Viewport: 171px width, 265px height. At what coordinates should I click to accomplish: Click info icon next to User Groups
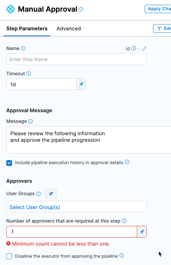[x=38, y=194]
